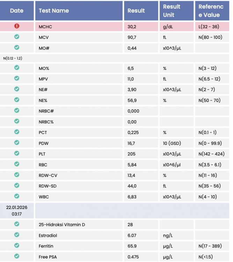Viewport: 233px width, 262px height.
Task: Click the 25-Hidroksi Vitamin D test name
Action: pos(62,225)
